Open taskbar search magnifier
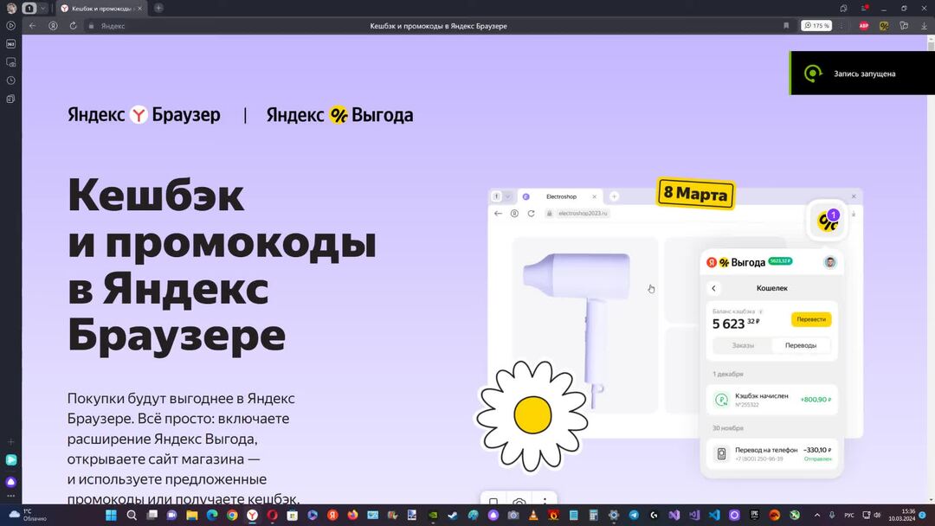This screenshot has width=935, height=526. coord(132,516)
